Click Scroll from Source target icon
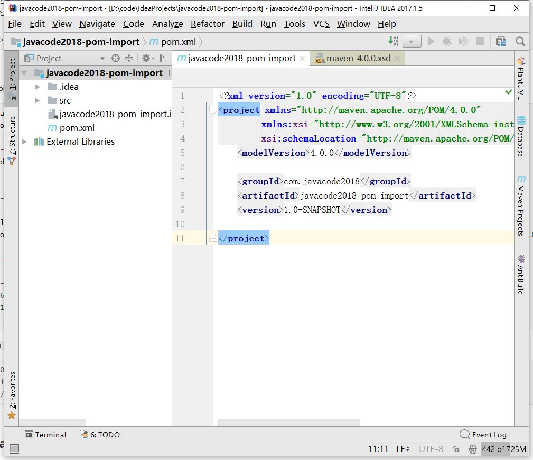This screenshot has height=460, width=533. tap(116, 58)
